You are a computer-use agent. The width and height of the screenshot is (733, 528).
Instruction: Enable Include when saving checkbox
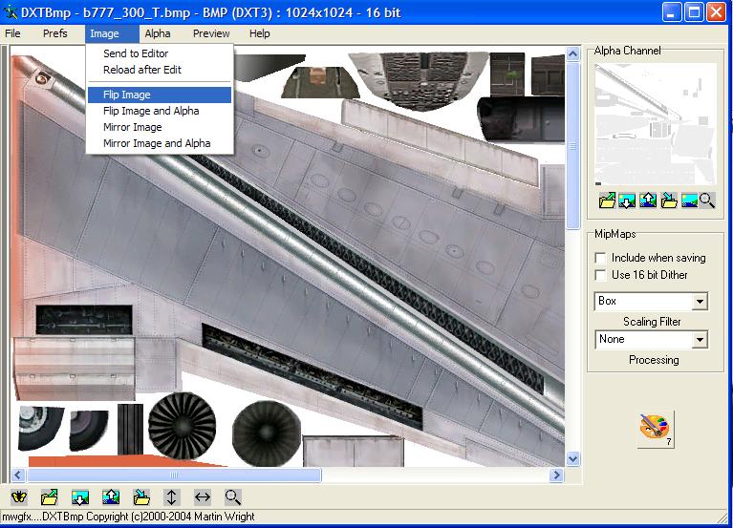(600, 258)
